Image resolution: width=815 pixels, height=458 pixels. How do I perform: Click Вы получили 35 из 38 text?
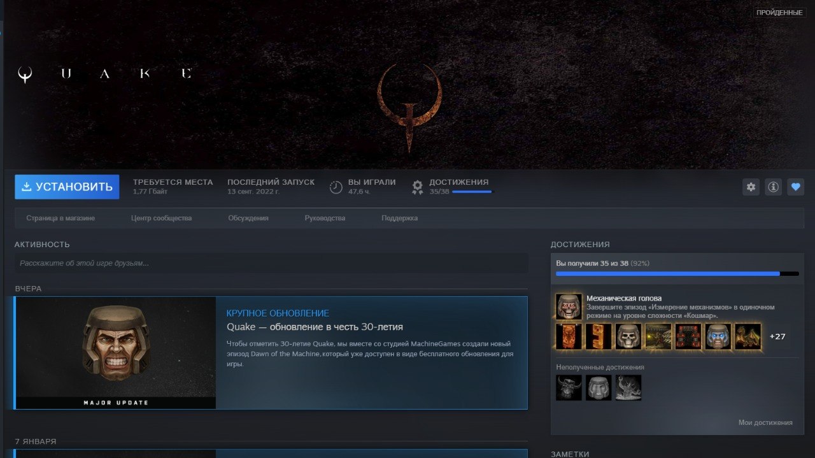(x=592, y=263)
